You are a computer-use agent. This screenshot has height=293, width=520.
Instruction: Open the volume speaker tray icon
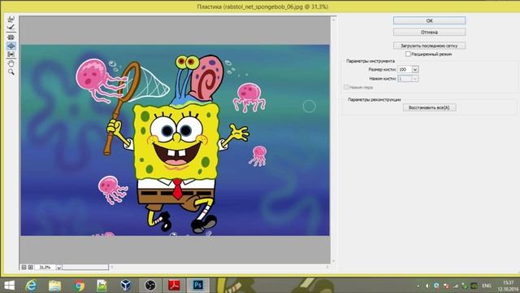[427, 286]
